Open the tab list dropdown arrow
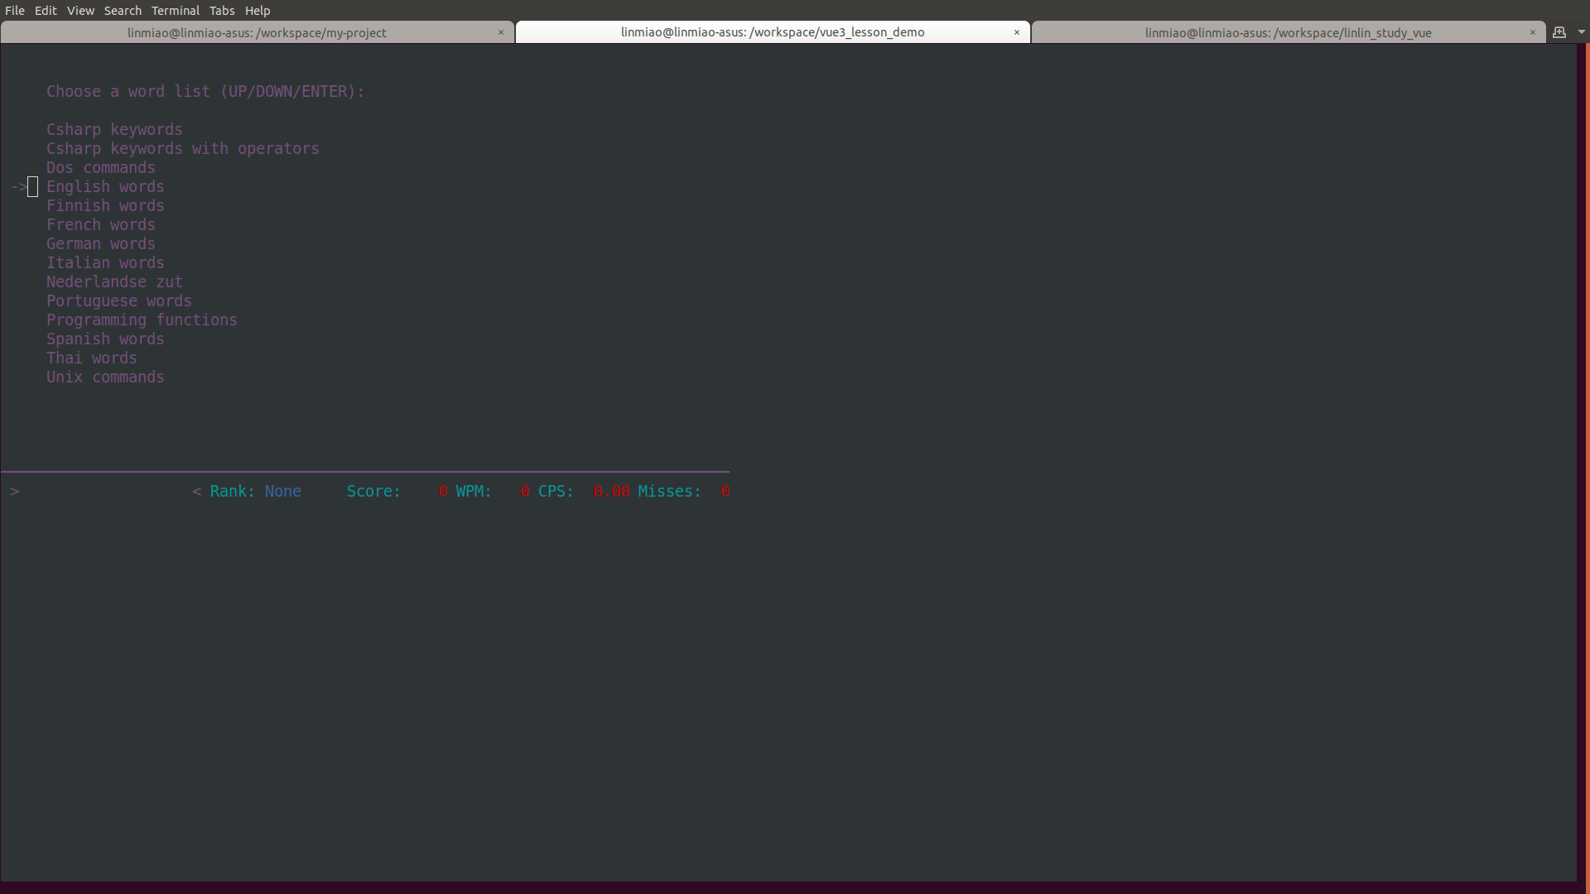 (1581, 32)
